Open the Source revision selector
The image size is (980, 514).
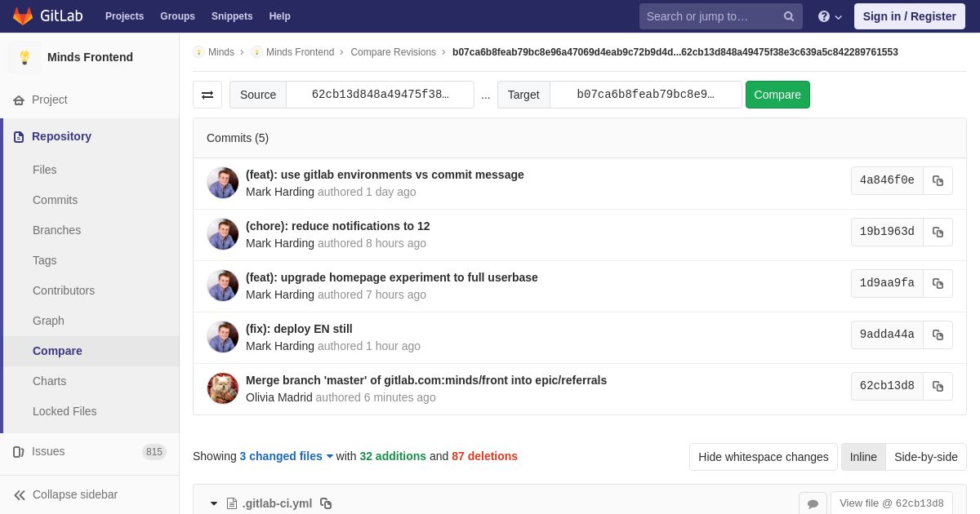point(380,95)
